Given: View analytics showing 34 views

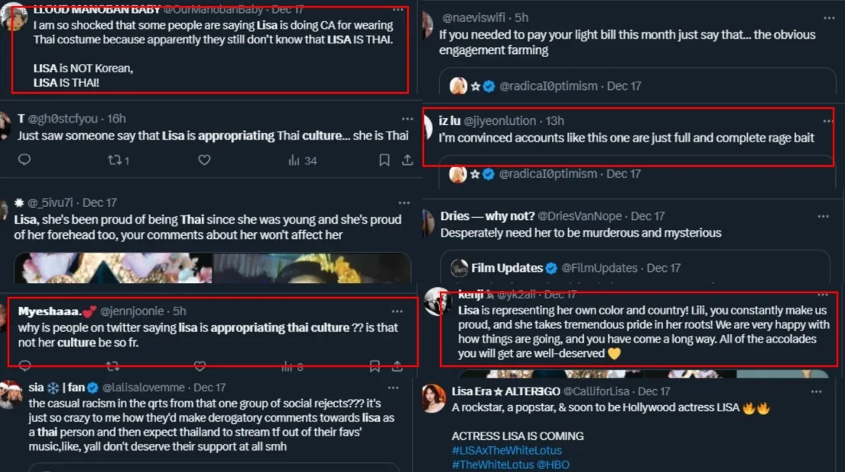Looking at the screenshot, I should coord(302,160).
